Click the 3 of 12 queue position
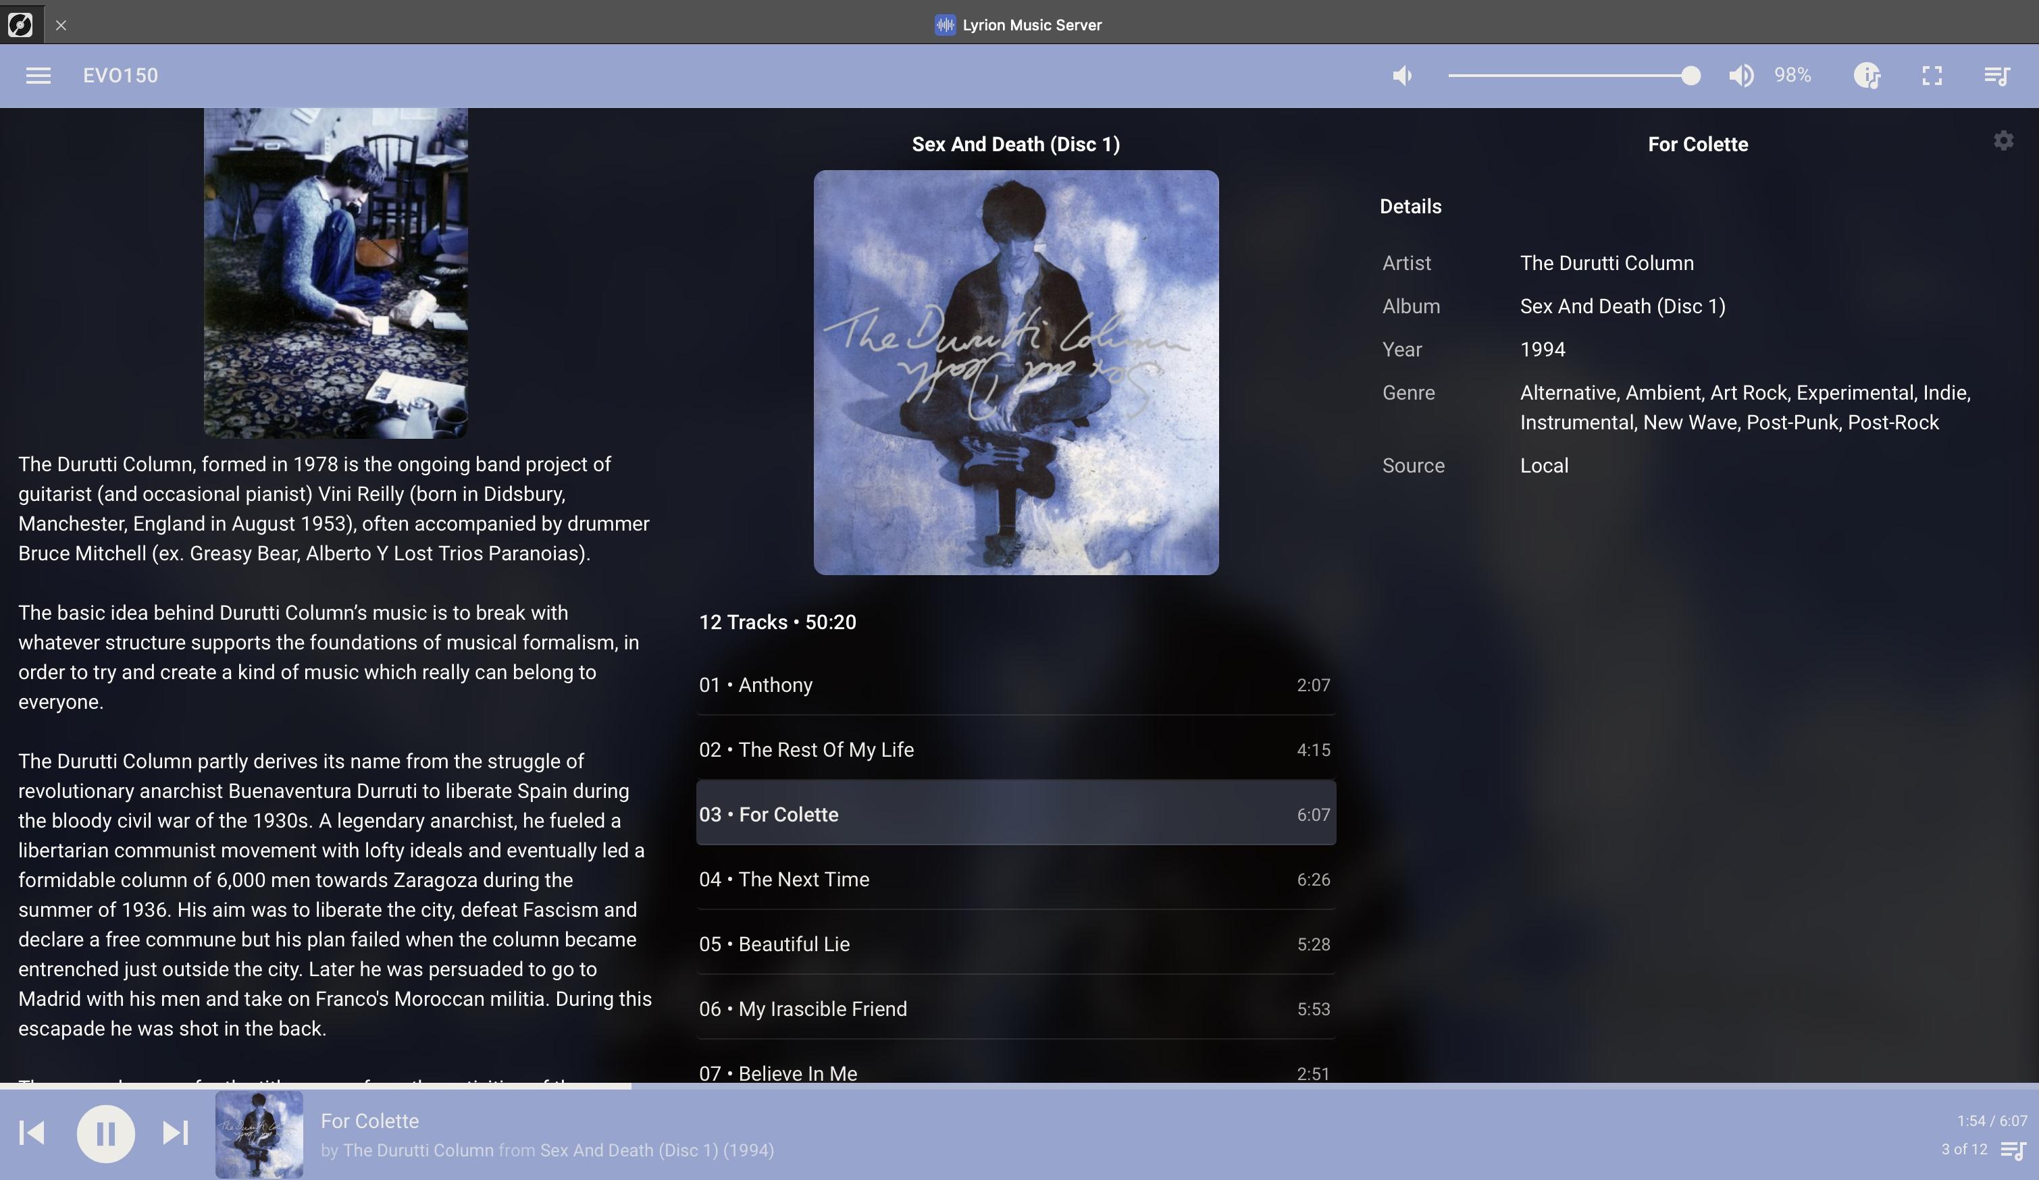 (x=1964, y=1149)
